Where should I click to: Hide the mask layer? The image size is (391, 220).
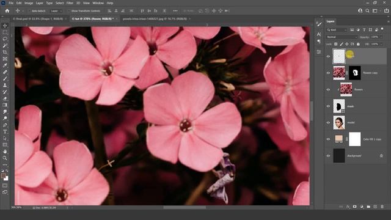tap(328, 106)
